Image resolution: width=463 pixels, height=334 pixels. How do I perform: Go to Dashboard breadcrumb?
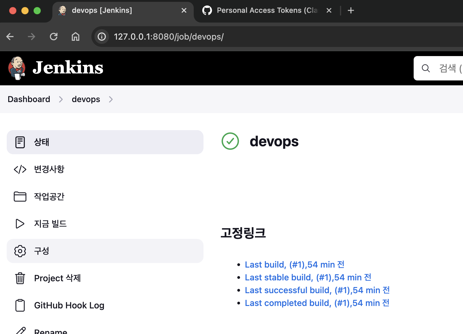[29, 99]
